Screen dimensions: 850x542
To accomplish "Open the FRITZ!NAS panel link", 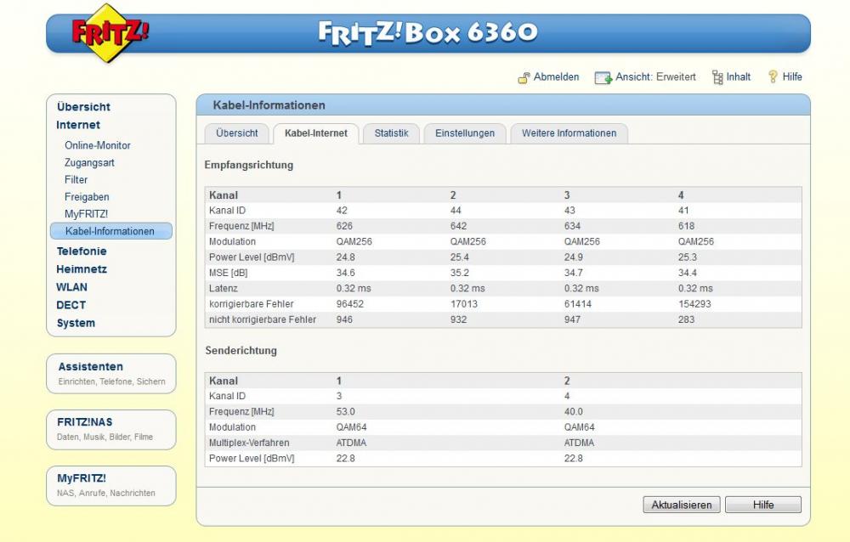I will (x=84, y=422).
